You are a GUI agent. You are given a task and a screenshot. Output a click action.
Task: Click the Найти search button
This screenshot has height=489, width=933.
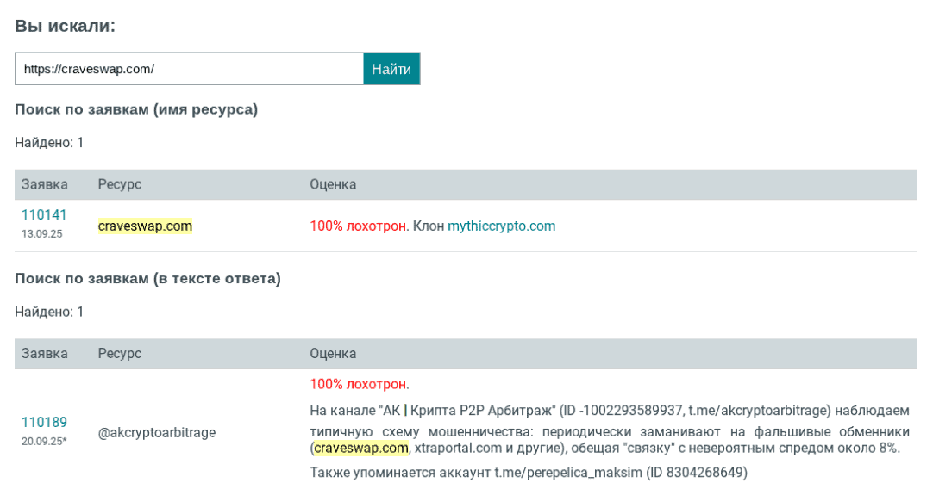(x=391, y=69)
